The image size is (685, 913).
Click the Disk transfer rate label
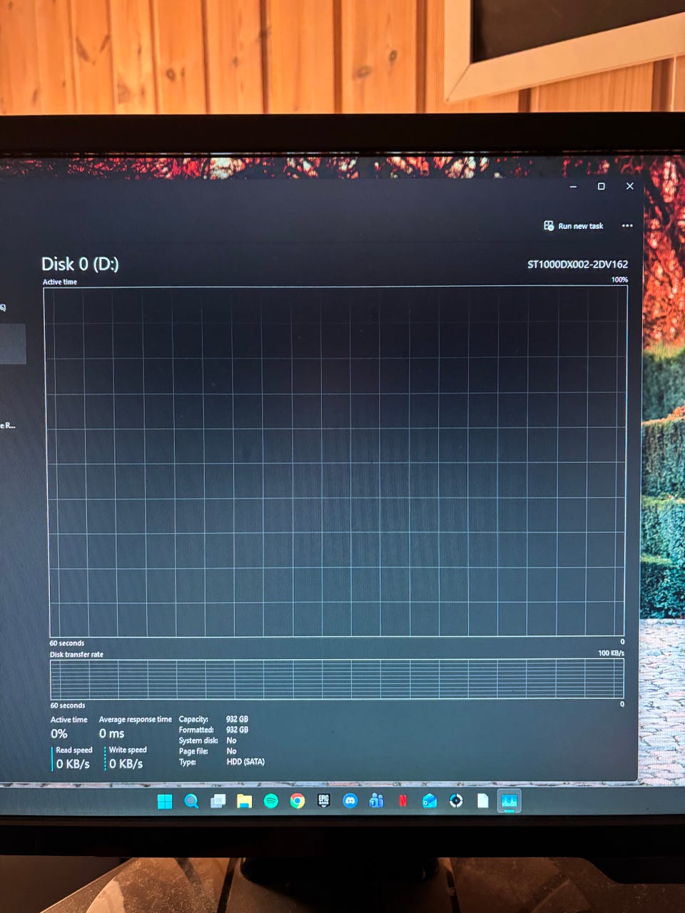(76, 654)
